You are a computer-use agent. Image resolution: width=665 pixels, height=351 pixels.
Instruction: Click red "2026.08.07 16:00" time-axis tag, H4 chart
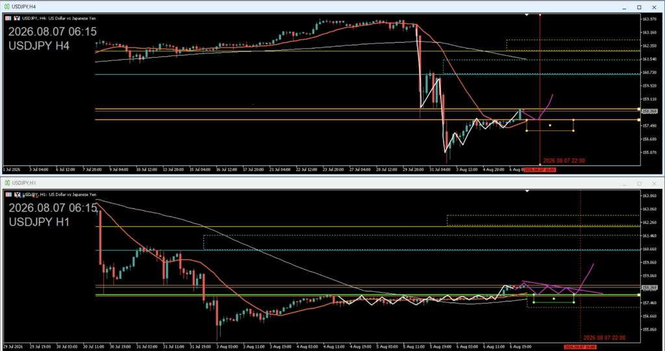(x=540, y=170)
